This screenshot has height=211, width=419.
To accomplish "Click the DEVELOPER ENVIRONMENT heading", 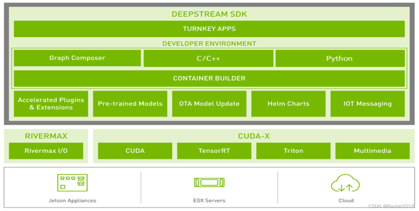I will click(209, 44).
